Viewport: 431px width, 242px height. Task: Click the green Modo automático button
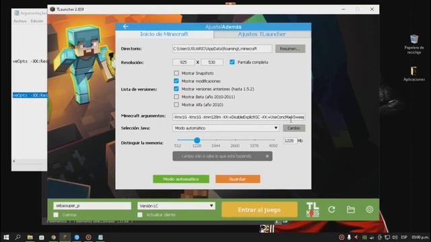[181, 179]
